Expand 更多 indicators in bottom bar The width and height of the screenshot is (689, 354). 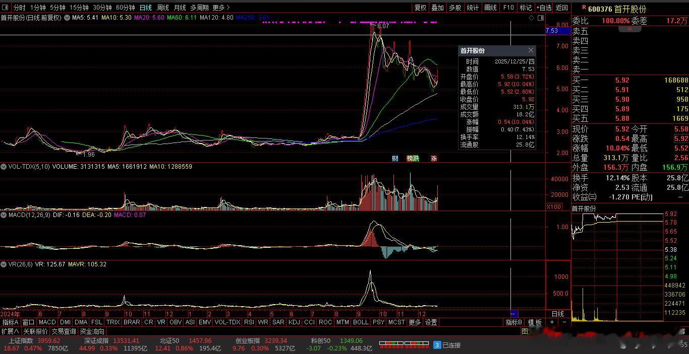click(x=415, y=322)
